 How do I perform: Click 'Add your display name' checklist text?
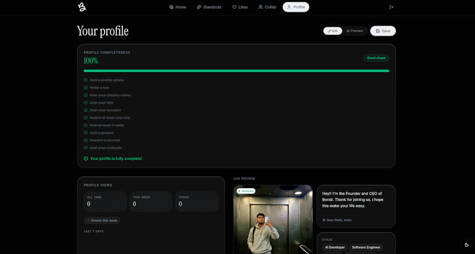tap(110, 96)
